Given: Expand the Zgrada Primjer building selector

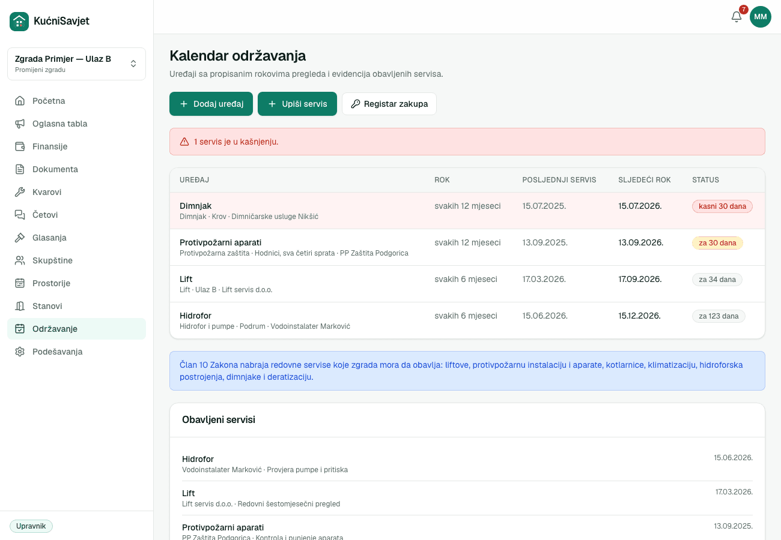Looking at the screenshot, I should point(76,64).
